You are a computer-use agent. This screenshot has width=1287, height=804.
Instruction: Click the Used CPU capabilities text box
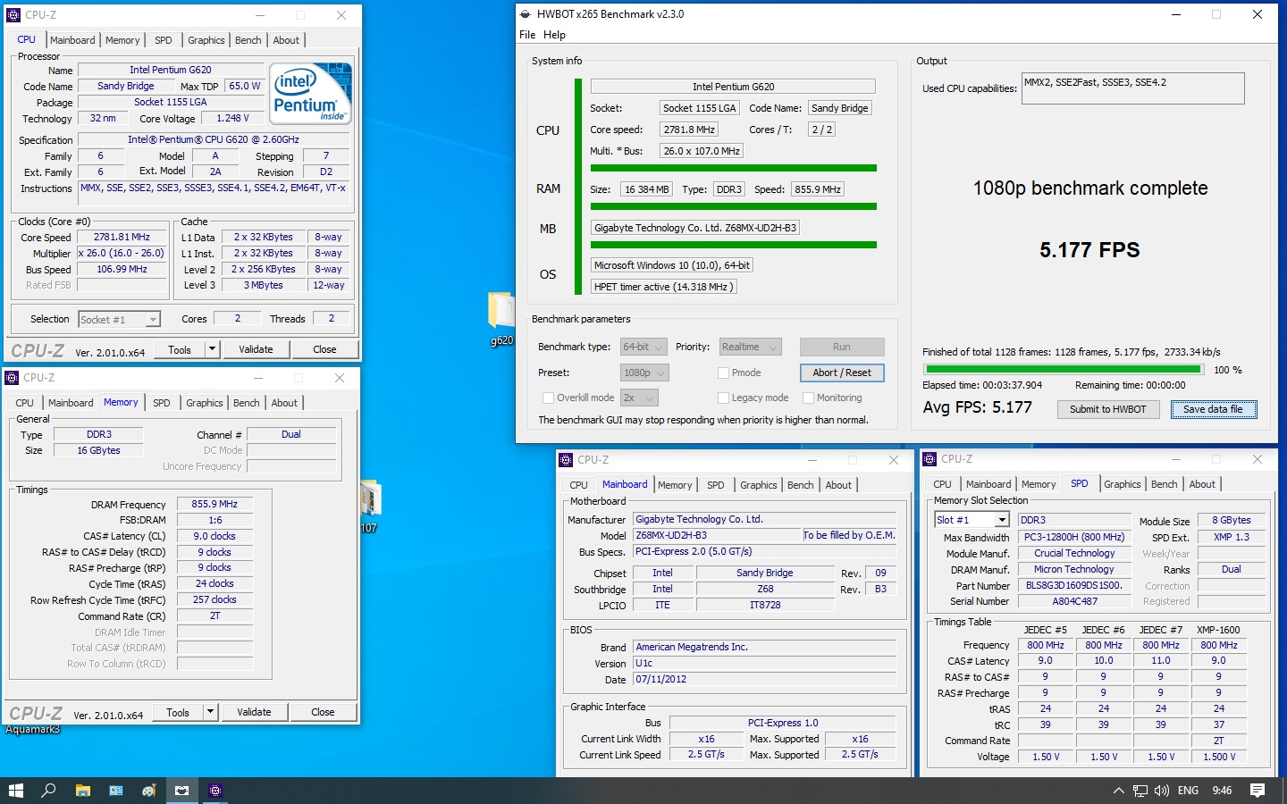coord(1133,88)
